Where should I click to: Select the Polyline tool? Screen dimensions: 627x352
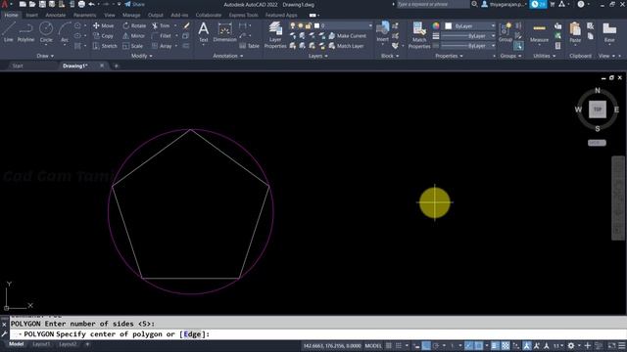(25, 32)
